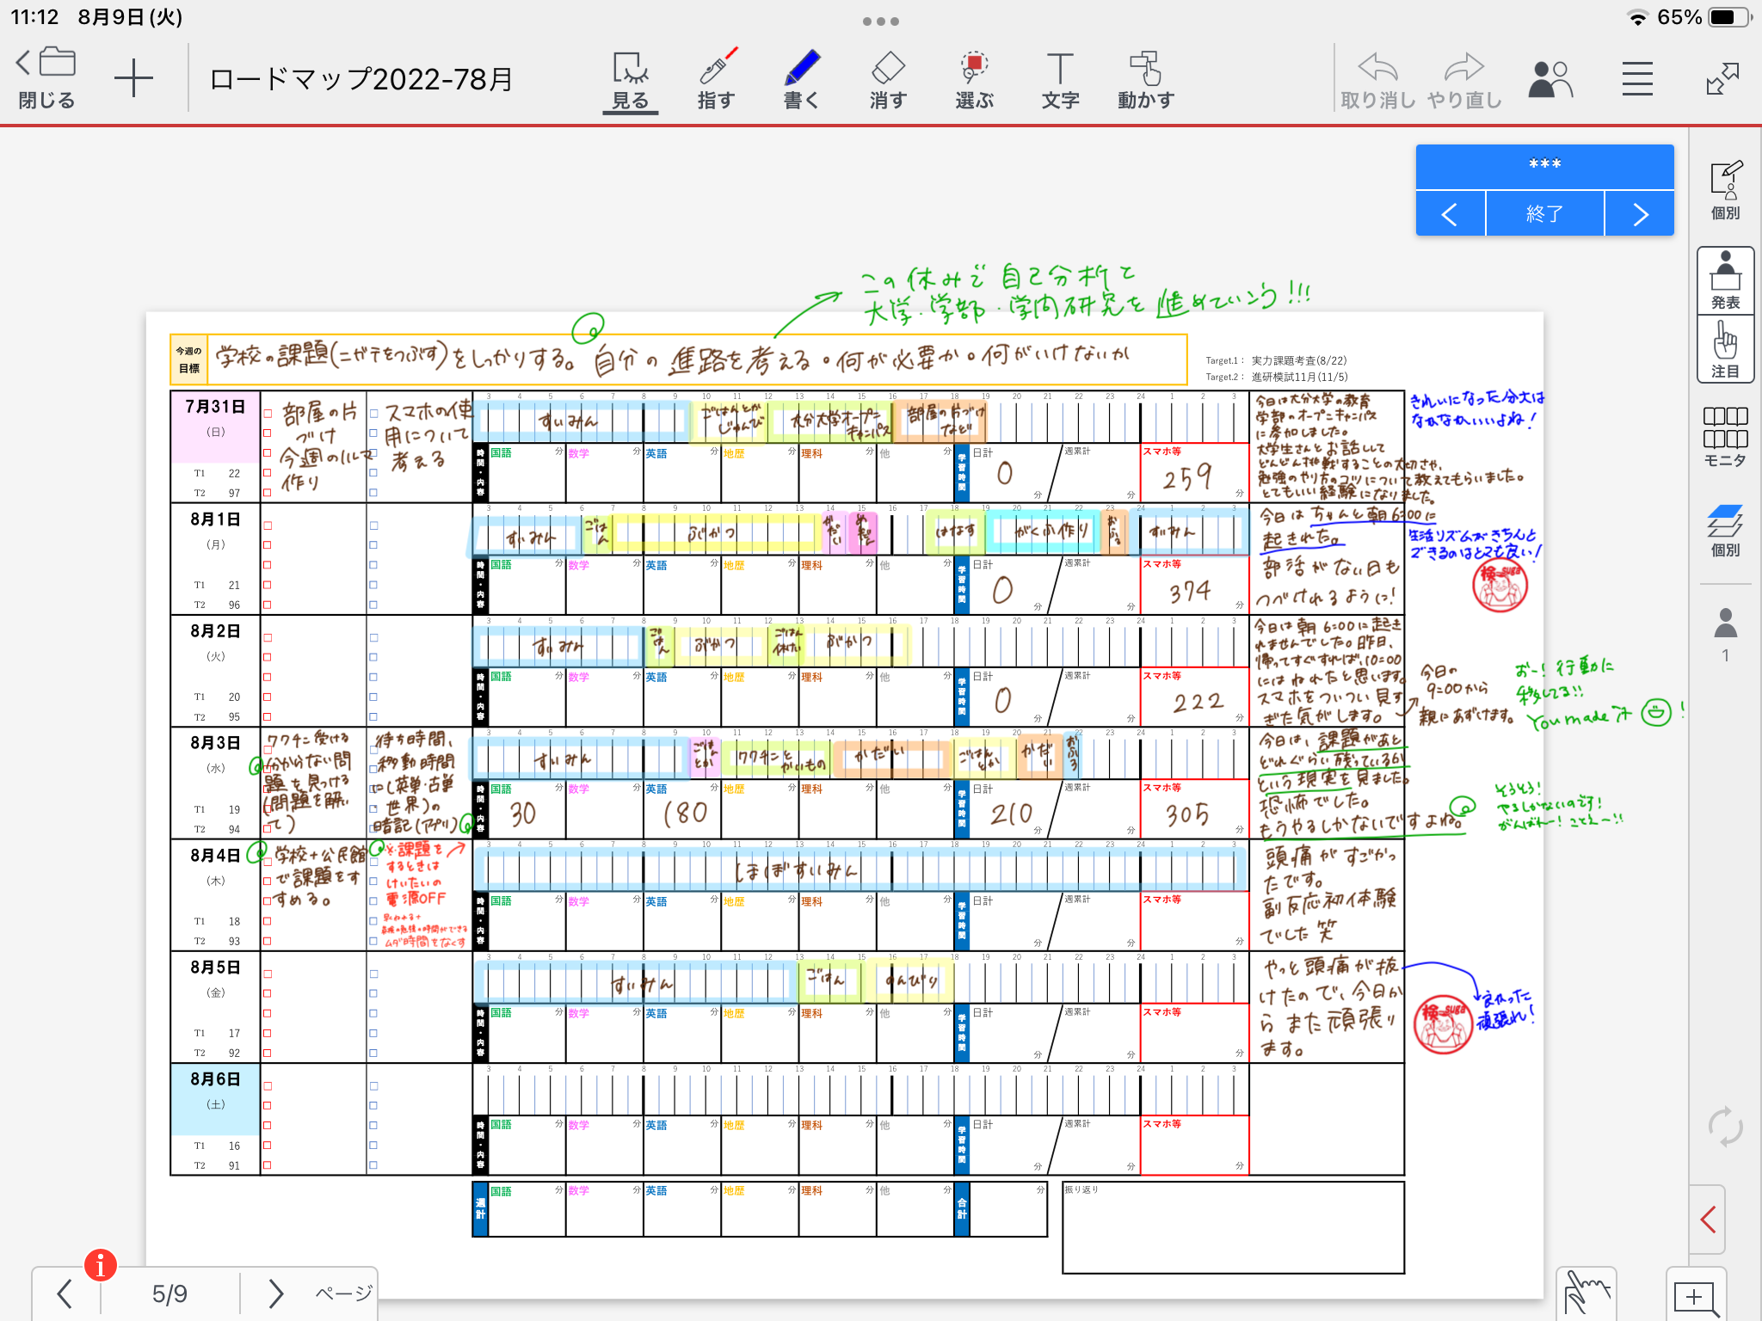Switch to 見る view mode
This screenshot has width=1762, height=1321.
click(630, 79)
